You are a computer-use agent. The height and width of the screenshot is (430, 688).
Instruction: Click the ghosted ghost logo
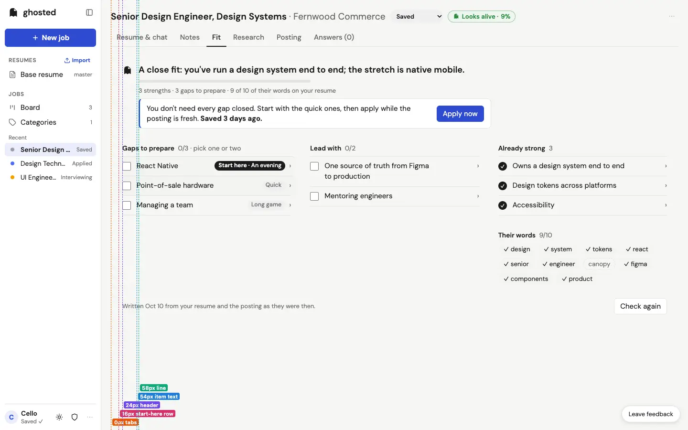13,12
